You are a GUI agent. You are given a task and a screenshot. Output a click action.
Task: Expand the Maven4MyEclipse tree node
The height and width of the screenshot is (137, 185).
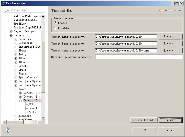pyautogui.click(x=11, y=20)
